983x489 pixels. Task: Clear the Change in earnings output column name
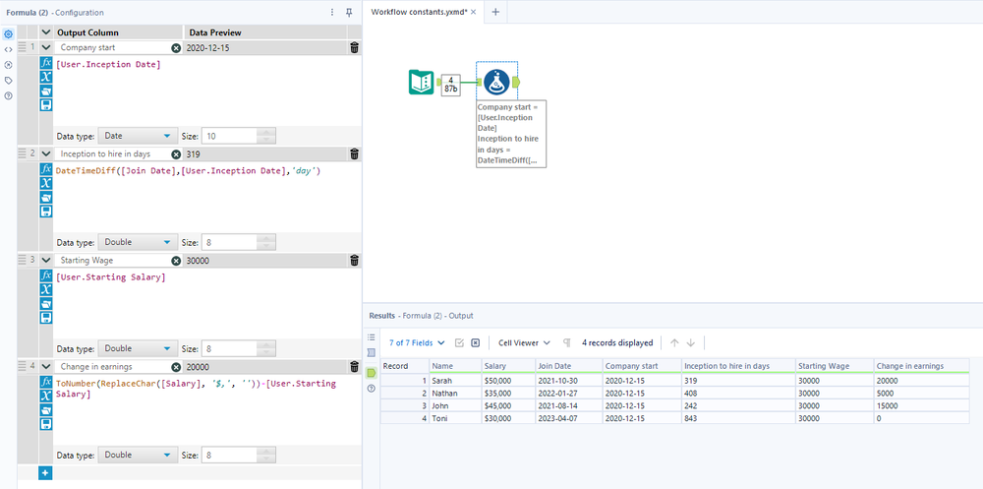pos(176,367)
